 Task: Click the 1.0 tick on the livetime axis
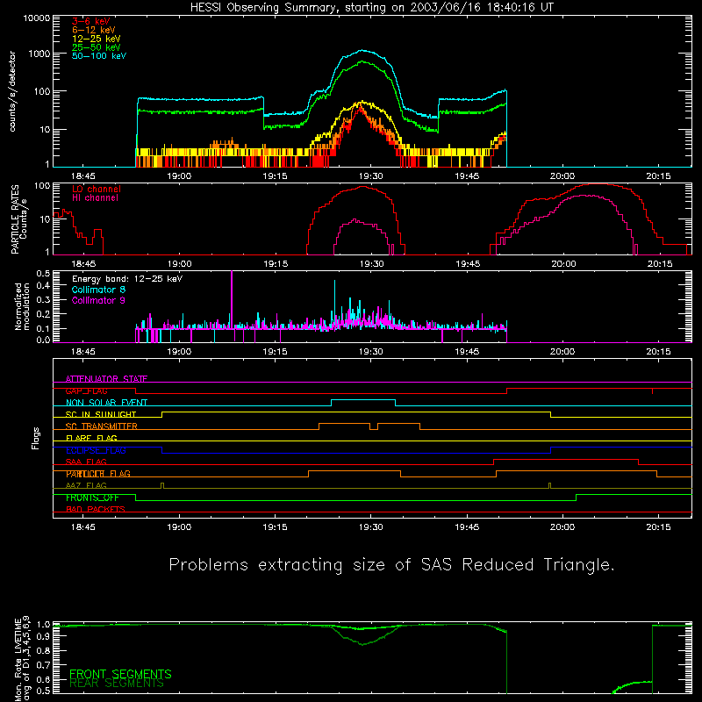[x=43, y=625]
